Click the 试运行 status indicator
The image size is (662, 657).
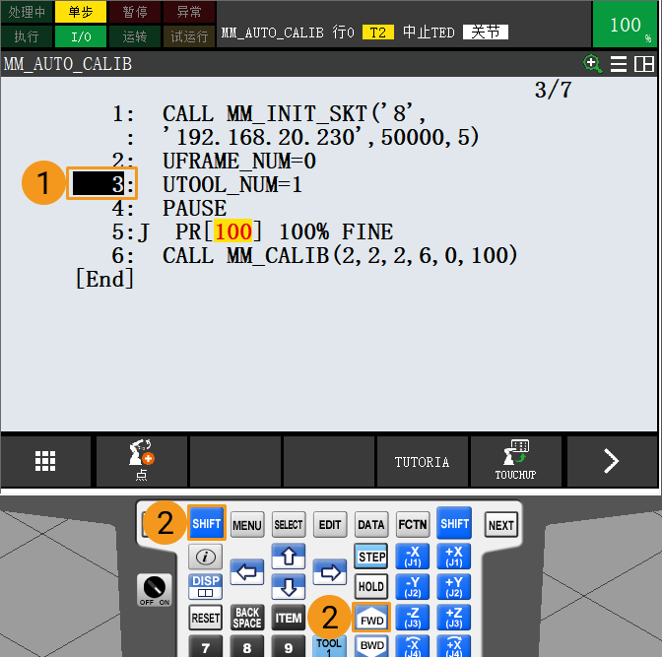click(x=189, y=36)
